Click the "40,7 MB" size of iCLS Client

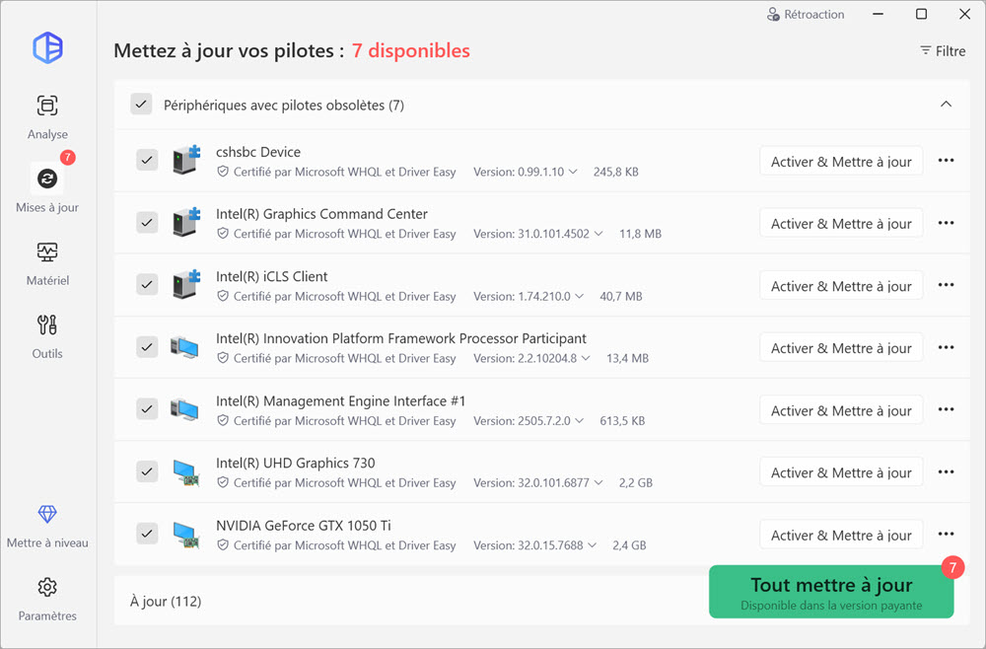pos(620,296)
